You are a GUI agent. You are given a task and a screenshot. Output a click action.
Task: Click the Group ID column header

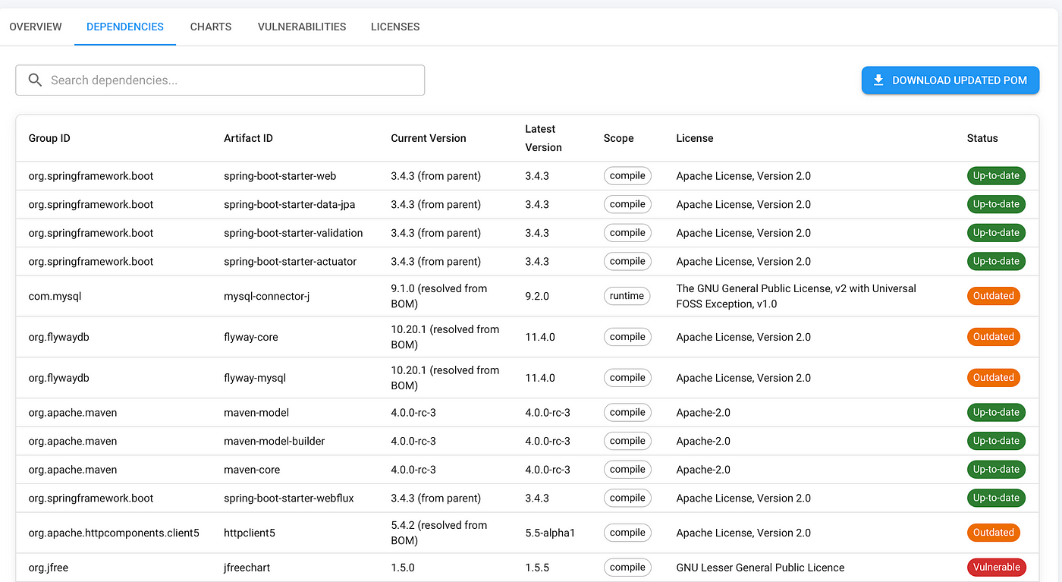click(49, 138)
